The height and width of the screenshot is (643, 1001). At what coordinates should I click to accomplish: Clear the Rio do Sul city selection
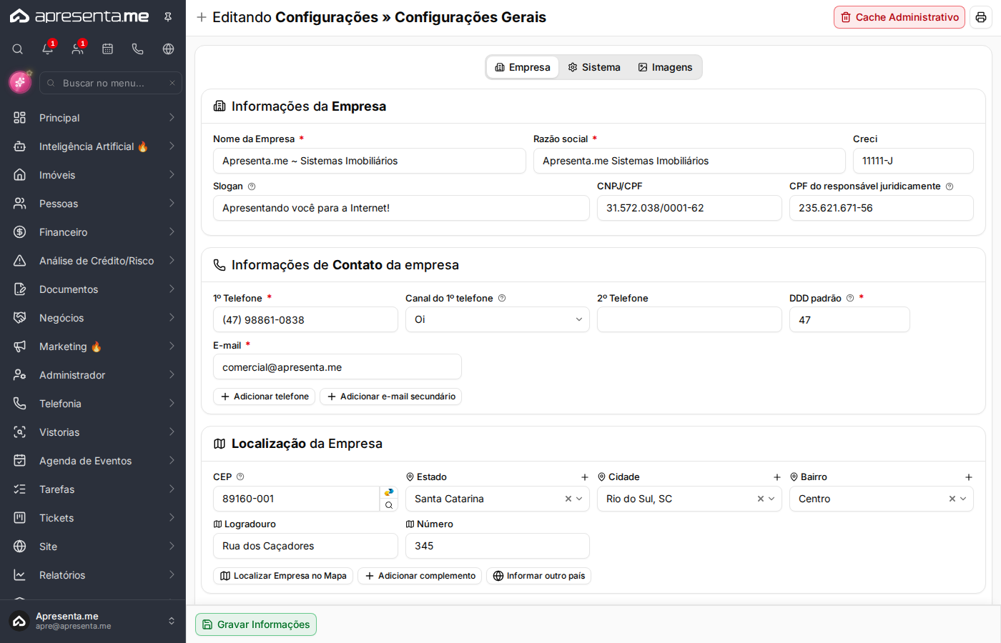761,499
